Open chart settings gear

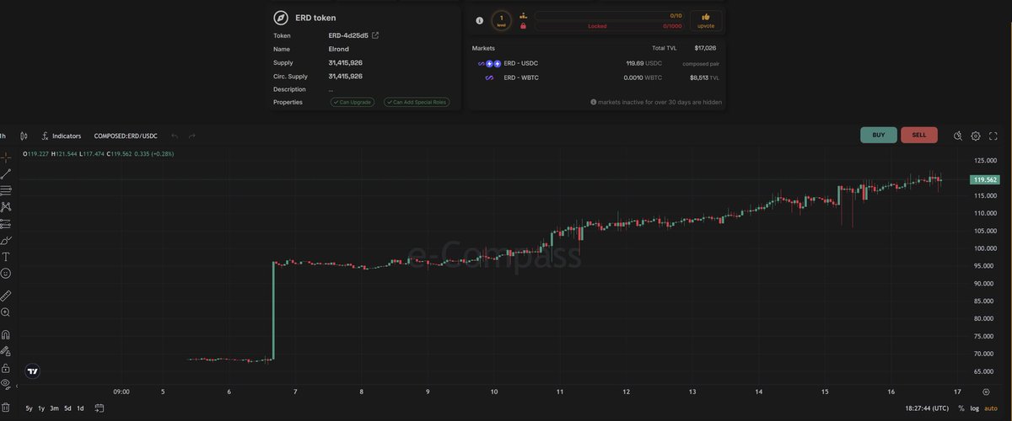(976, 136)
